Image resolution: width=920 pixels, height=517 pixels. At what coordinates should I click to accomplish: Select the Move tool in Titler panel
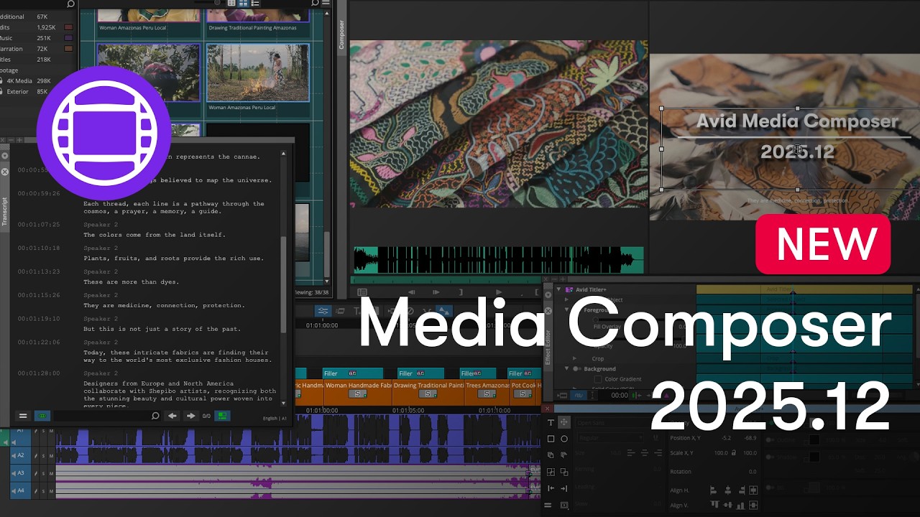coord(564,422)
